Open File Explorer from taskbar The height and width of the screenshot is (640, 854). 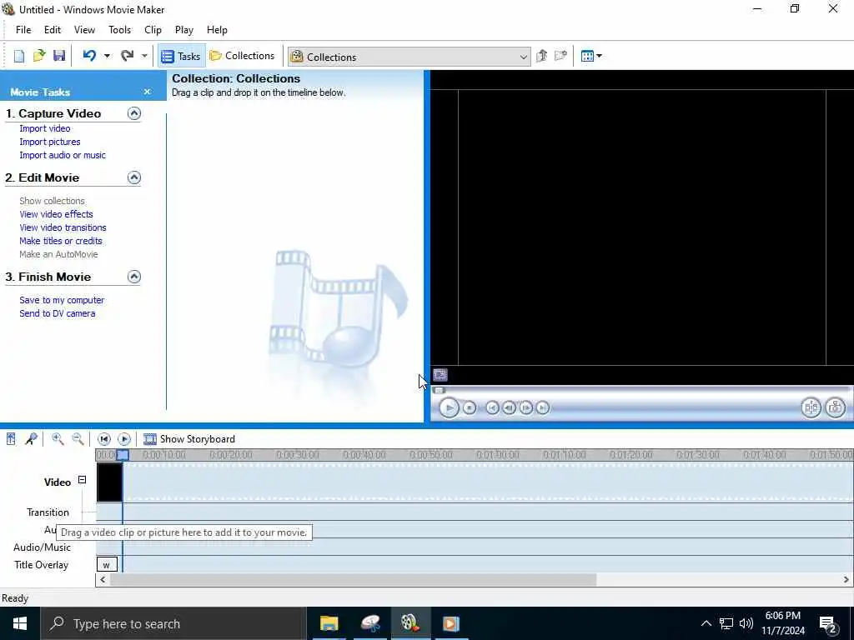pos(329,623)
